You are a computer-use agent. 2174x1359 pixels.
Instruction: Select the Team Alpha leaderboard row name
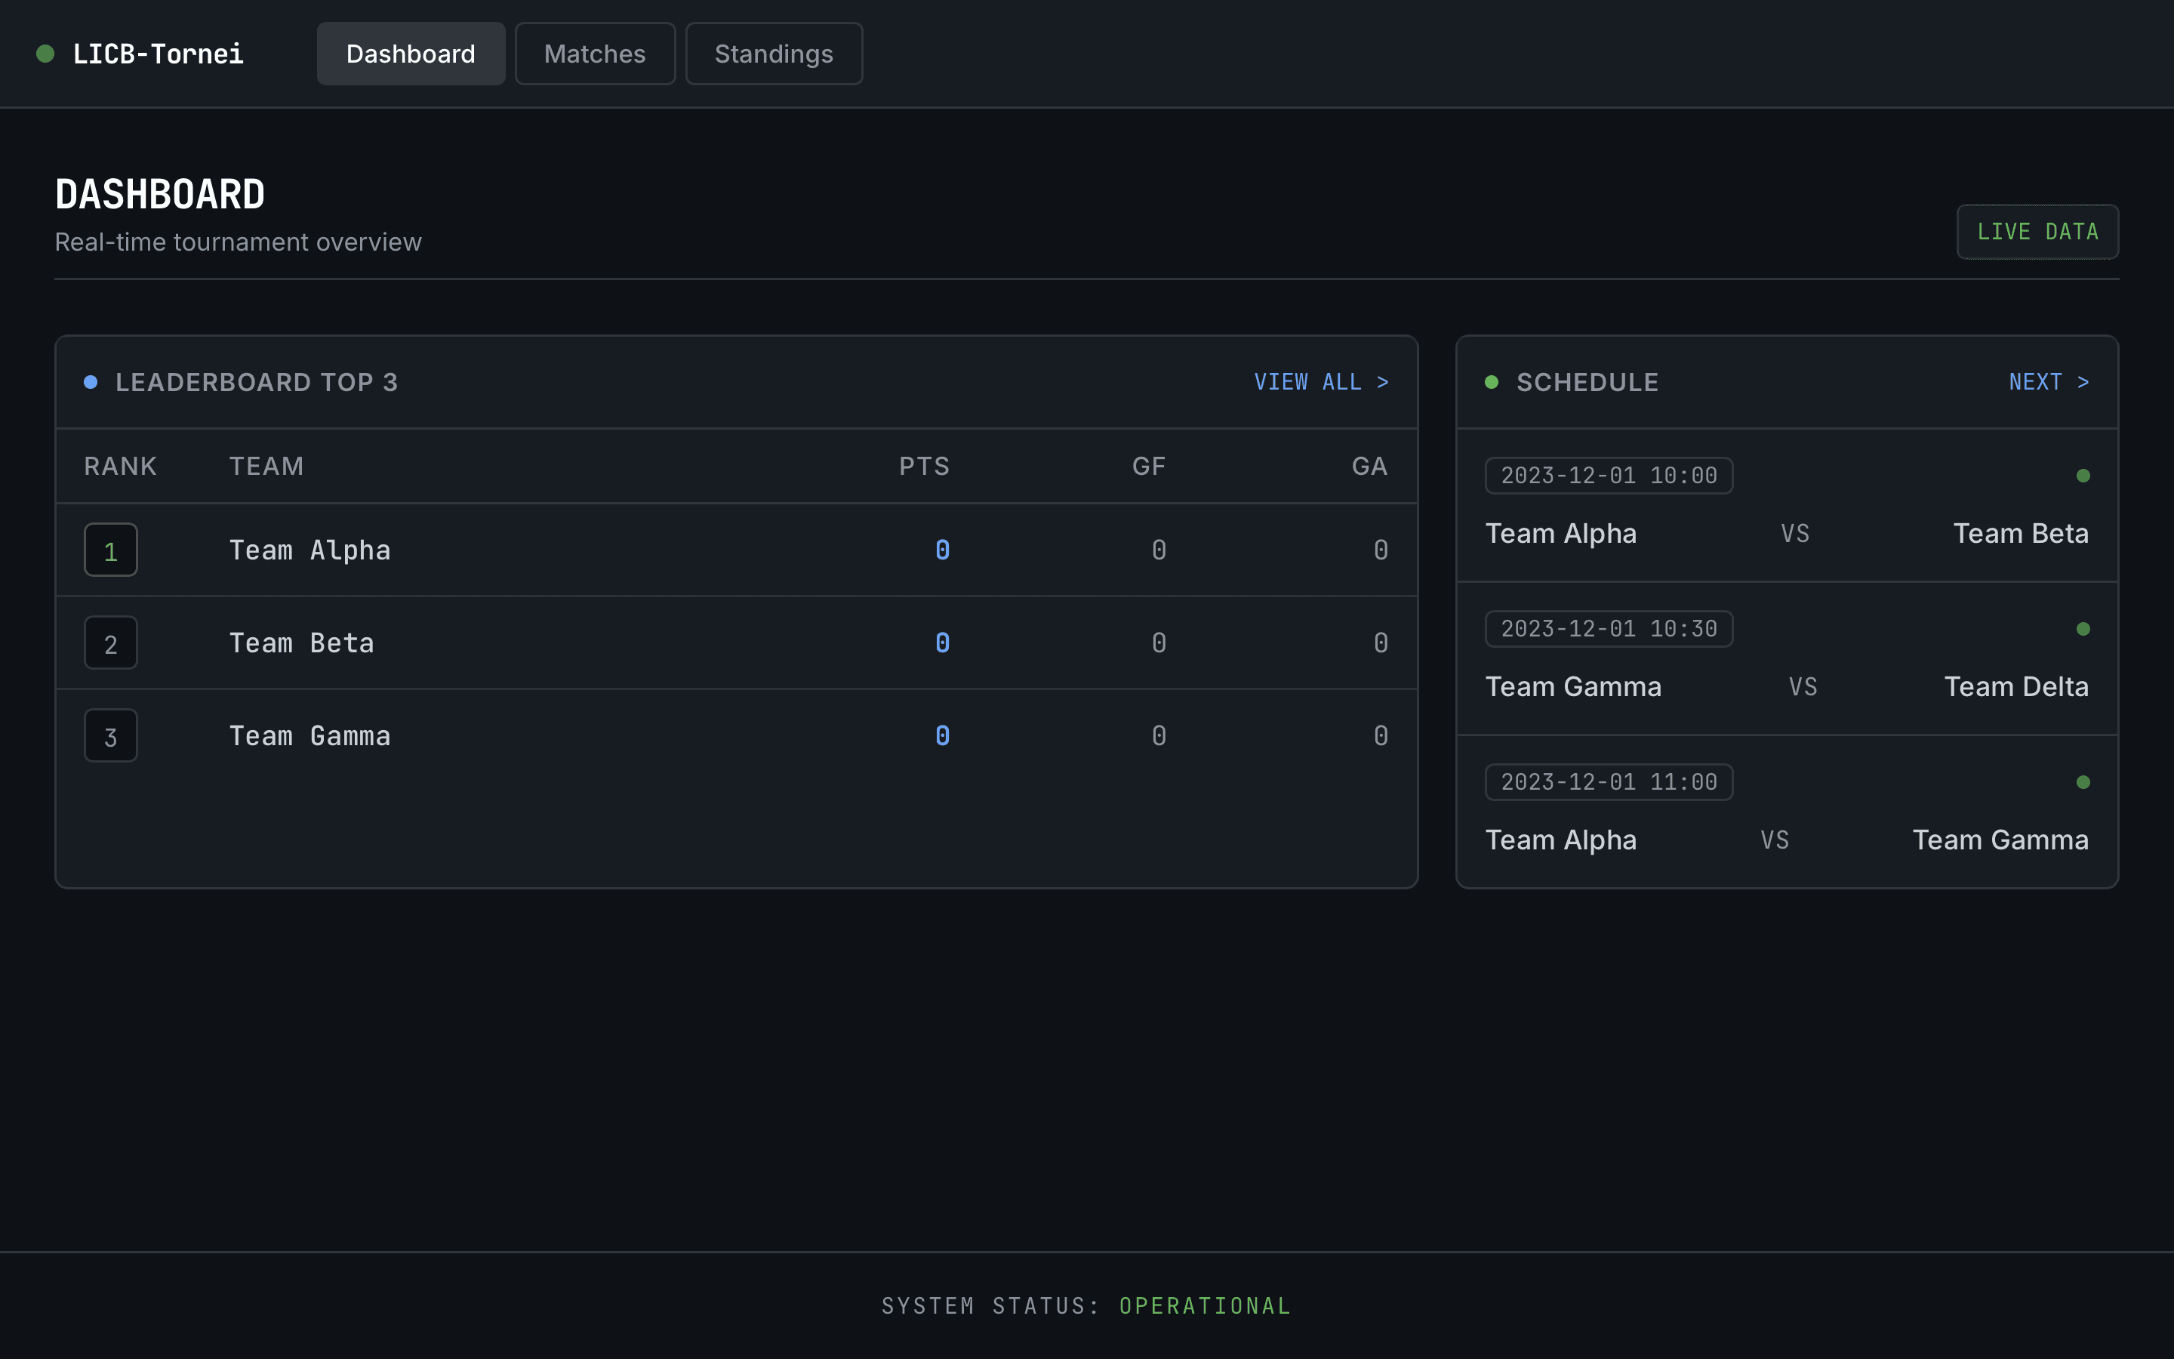[310, 550]
